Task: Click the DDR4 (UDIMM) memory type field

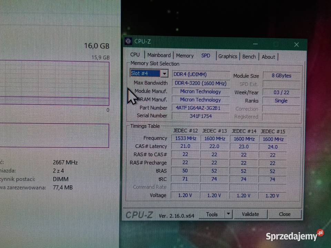Action: pyautogui.click(x=201, y=74)
